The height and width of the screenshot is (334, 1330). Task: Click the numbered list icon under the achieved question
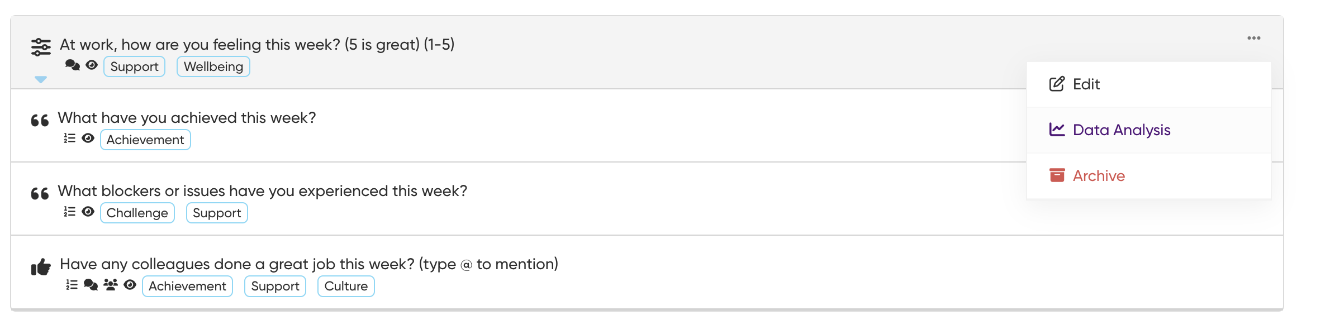(x=69, y=138)
